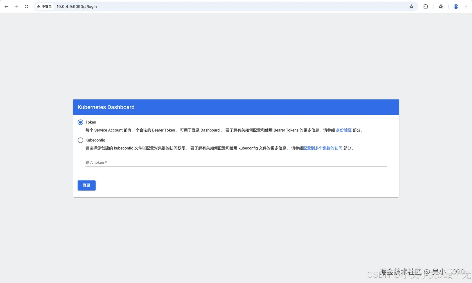
Task: Open the browser profile account icon
Action: point(455,6)
